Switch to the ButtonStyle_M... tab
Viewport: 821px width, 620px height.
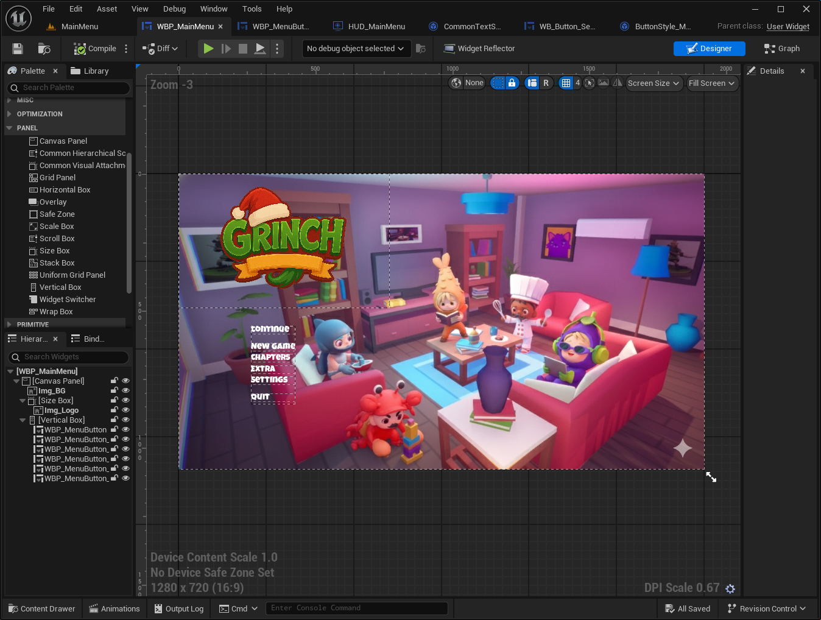point(656,26)
